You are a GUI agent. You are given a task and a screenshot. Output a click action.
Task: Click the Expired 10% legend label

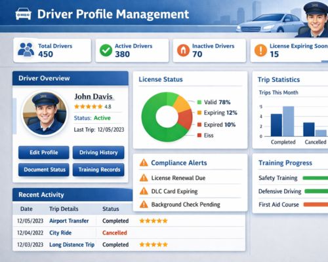point(220,124)
